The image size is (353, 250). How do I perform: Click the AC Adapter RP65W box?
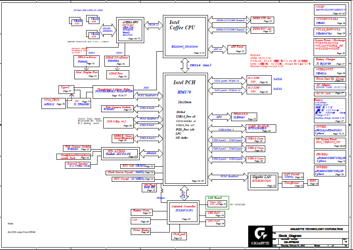[x=330, y=86]
